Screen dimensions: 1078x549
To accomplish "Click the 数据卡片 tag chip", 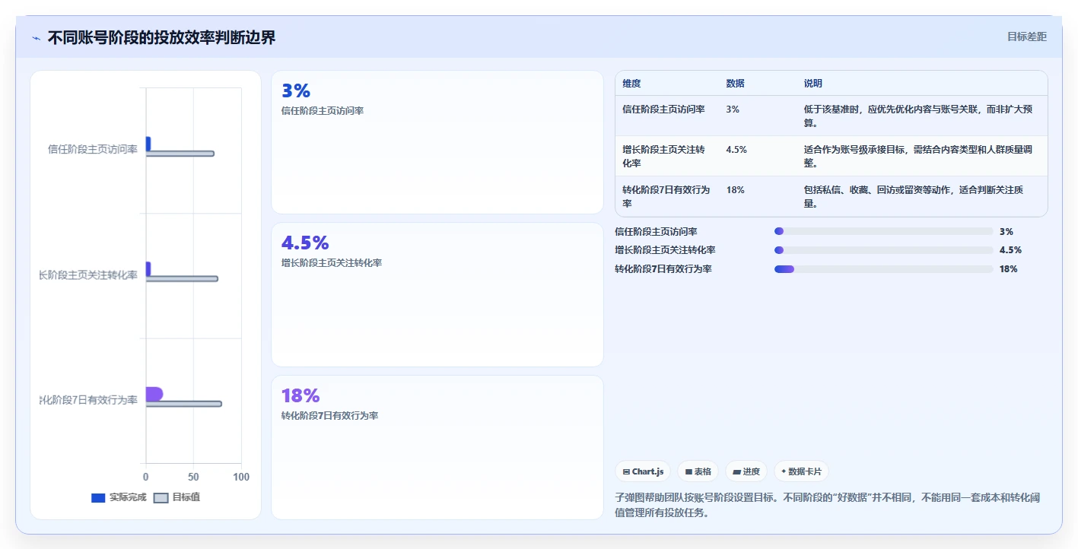I will click(801, 471).
